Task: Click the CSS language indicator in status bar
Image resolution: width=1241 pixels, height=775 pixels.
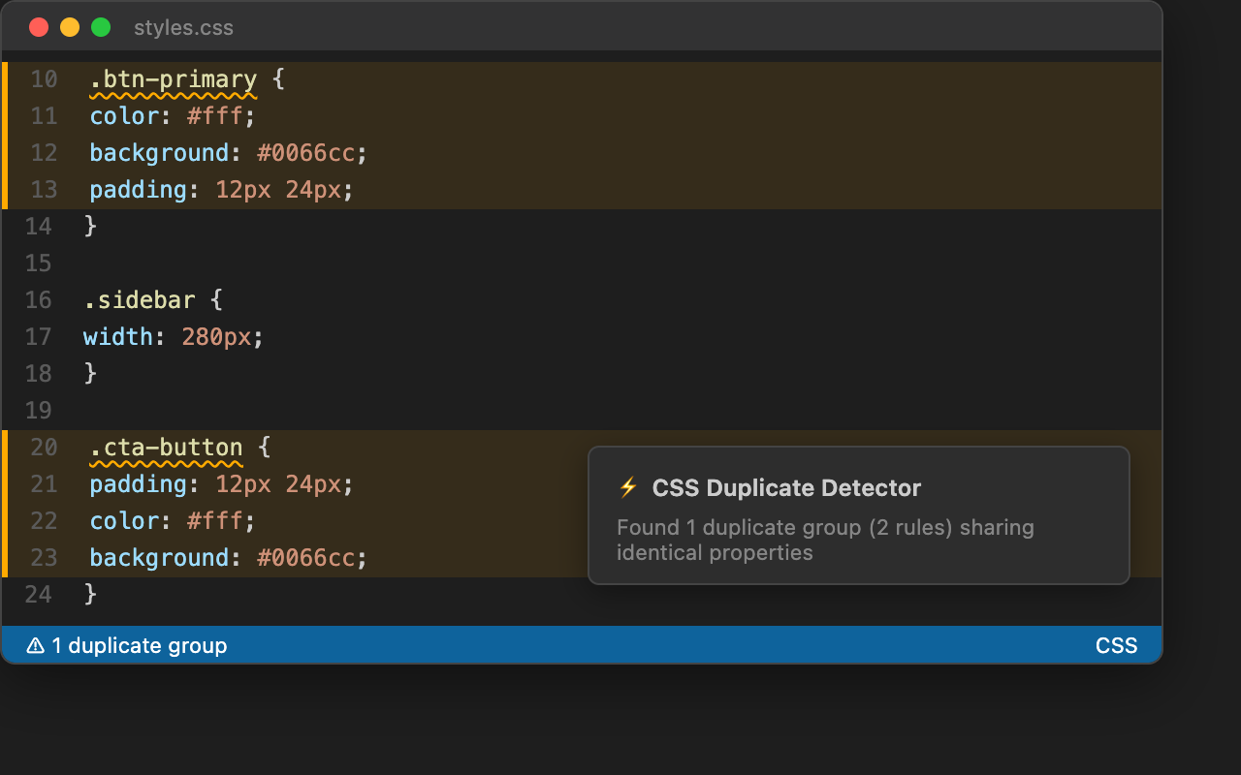Action: pyautogui.click(x=1116, y=644)
